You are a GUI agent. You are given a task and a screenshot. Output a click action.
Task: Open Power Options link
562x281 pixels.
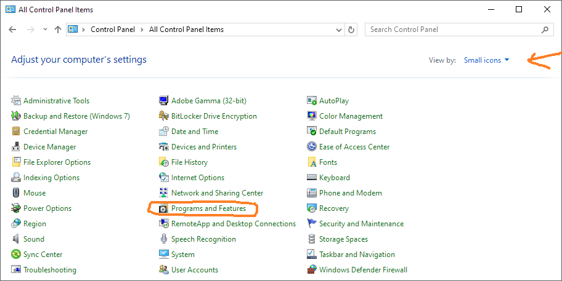(x=47, y=208)
